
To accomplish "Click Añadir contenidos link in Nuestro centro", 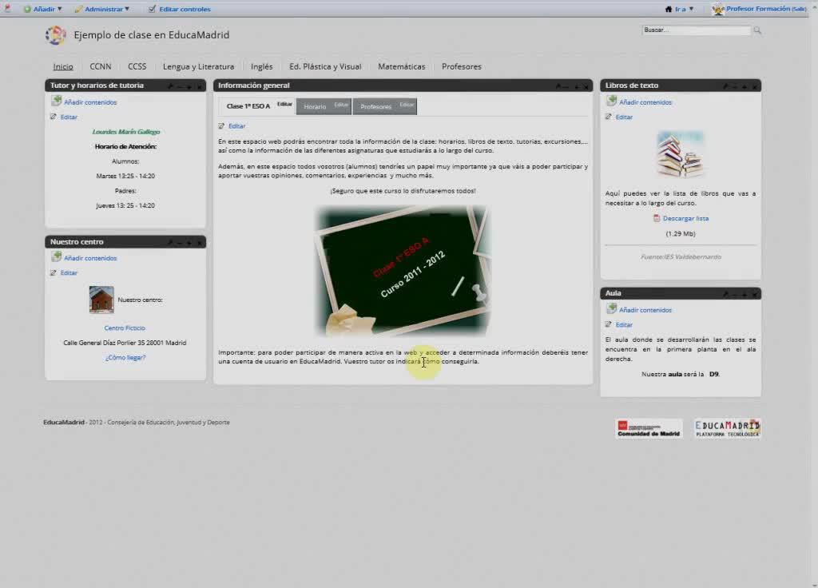I will [x=90, y=258].
